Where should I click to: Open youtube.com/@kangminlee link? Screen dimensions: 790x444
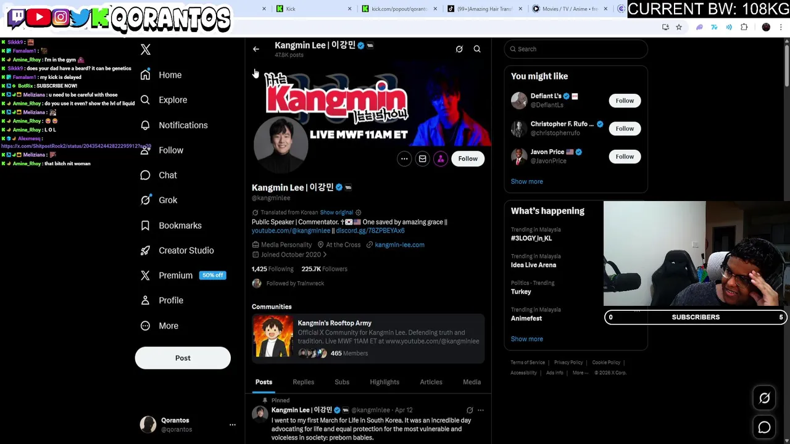click(291, 231)
